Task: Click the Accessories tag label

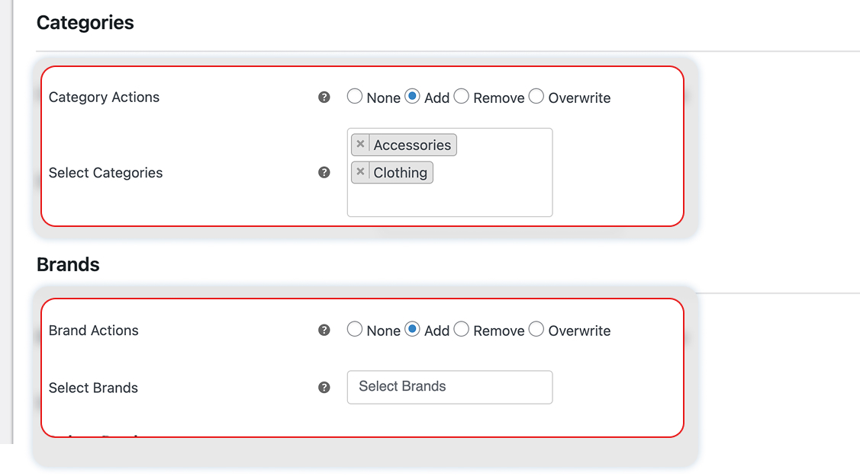Action: tap(412, 145)
